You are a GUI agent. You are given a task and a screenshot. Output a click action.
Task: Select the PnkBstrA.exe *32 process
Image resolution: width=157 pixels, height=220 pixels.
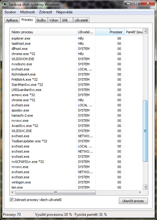tap(76, 79)
